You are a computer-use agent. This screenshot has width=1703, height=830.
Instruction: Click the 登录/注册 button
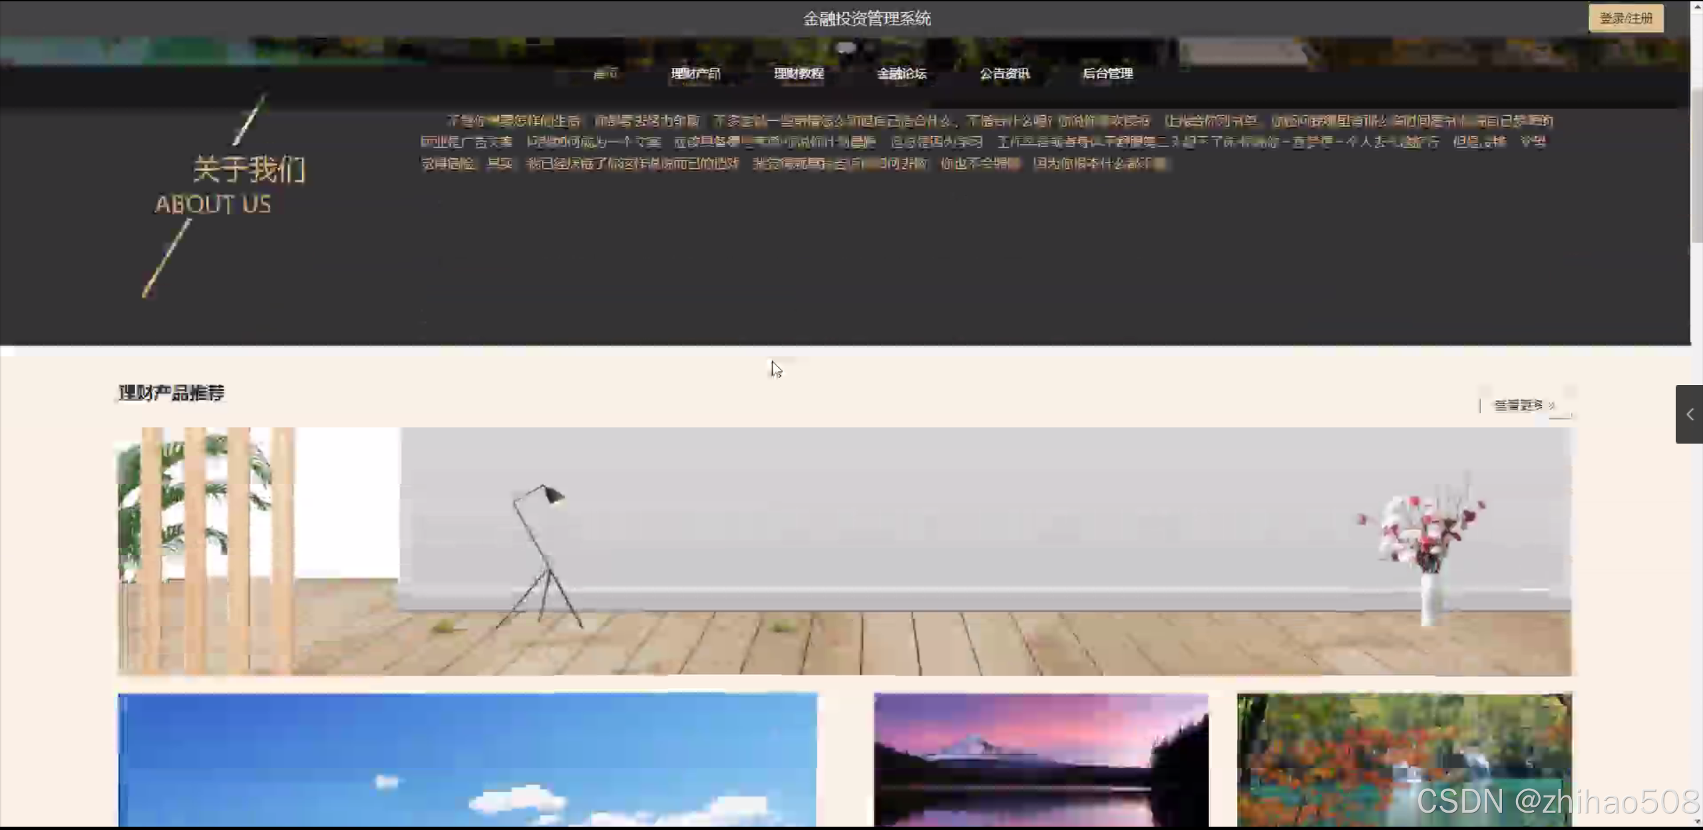pyautogui.click(x=1625, y=18)
